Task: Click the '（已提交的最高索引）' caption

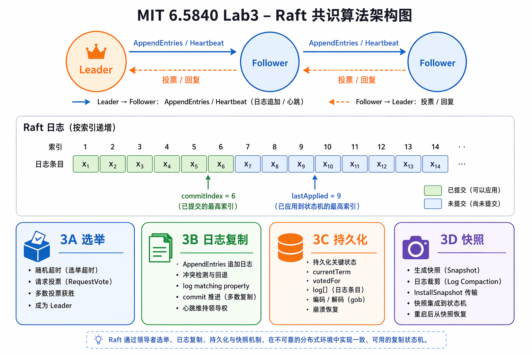Action: pyautogui.click(x=208, y=206)
